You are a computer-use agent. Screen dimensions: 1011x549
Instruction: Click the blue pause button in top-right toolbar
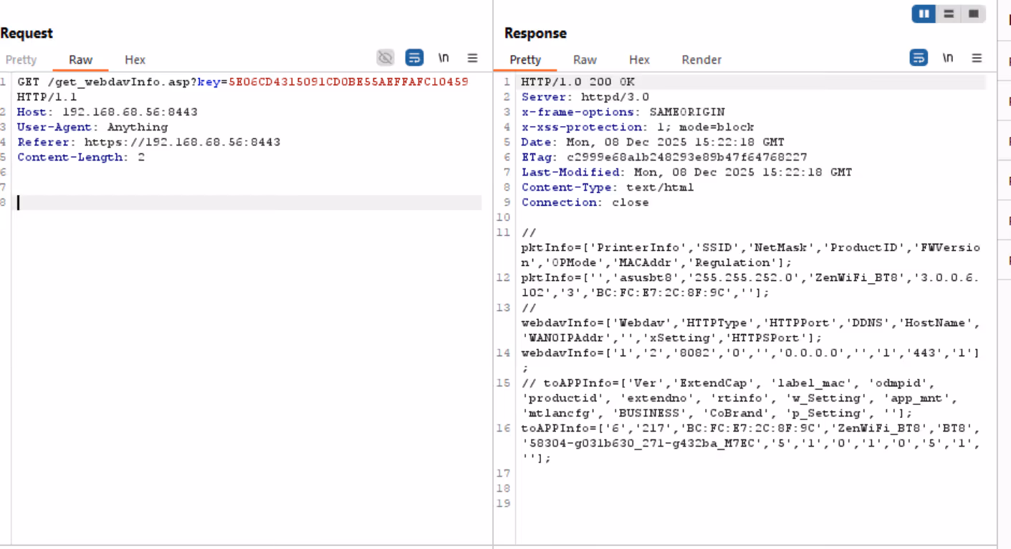(x=924, y=13)
